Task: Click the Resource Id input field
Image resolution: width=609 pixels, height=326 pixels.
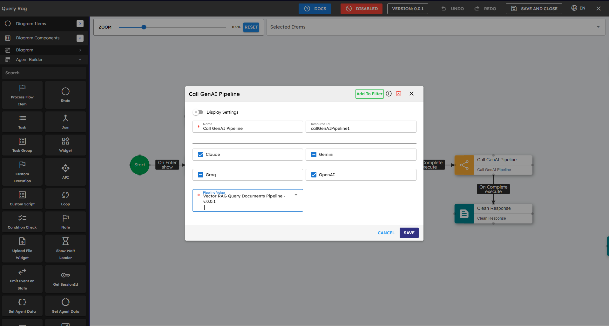Action: [x=361, y=128]
